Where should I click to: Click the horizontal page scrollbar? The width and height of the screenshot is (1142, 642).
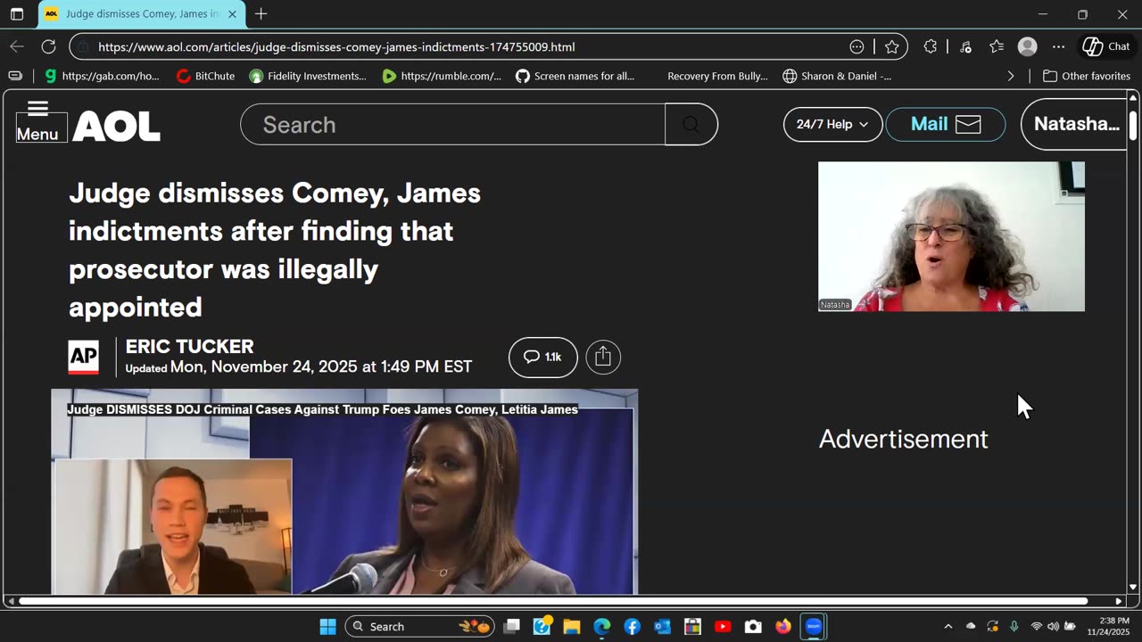pos(553,601)
